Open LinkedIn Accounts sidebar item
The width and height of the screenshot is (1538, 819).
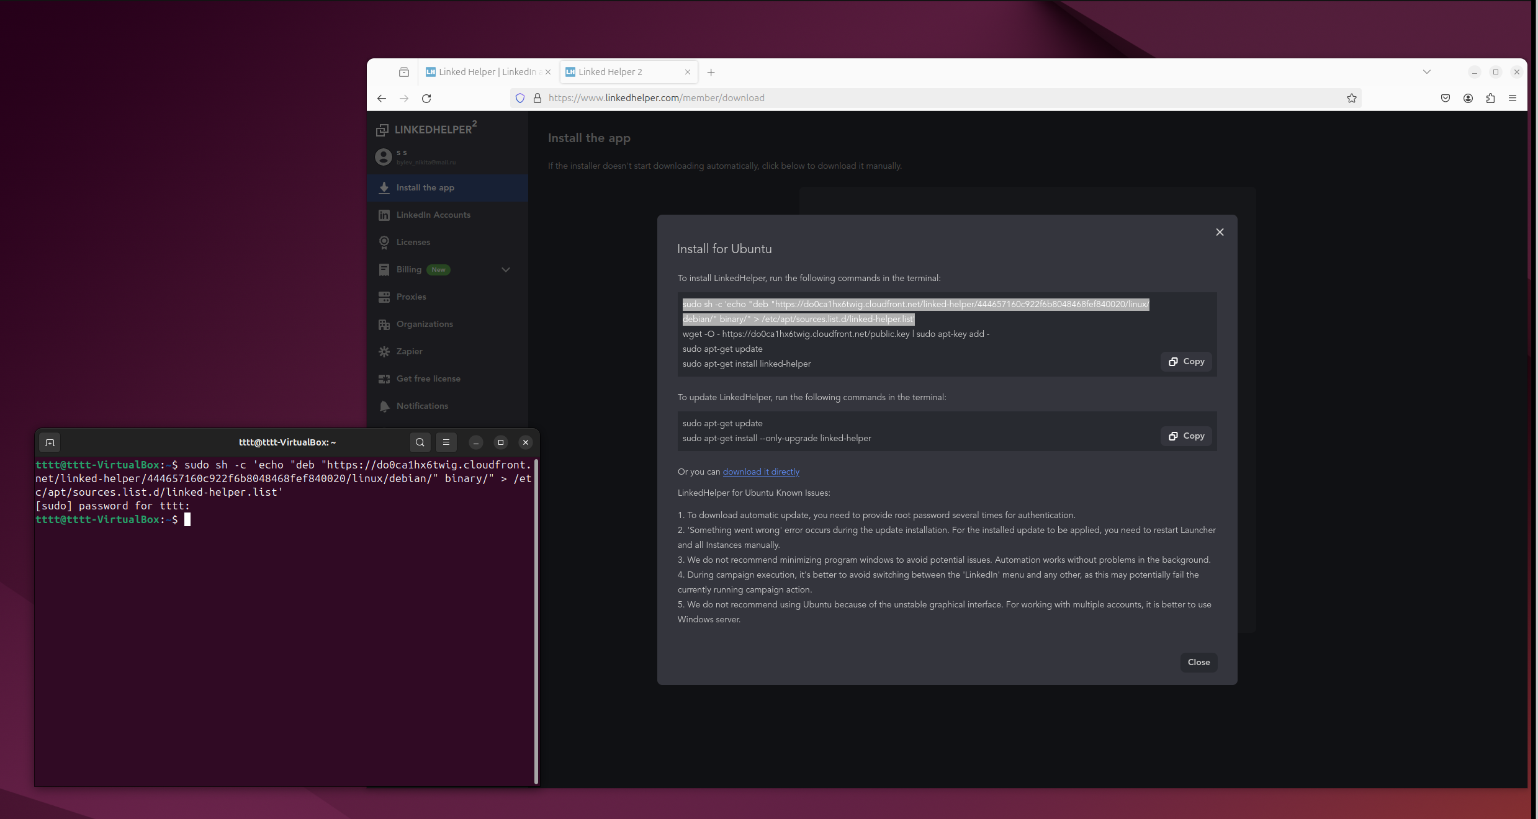pyautogui.click(x=447, y=215)
